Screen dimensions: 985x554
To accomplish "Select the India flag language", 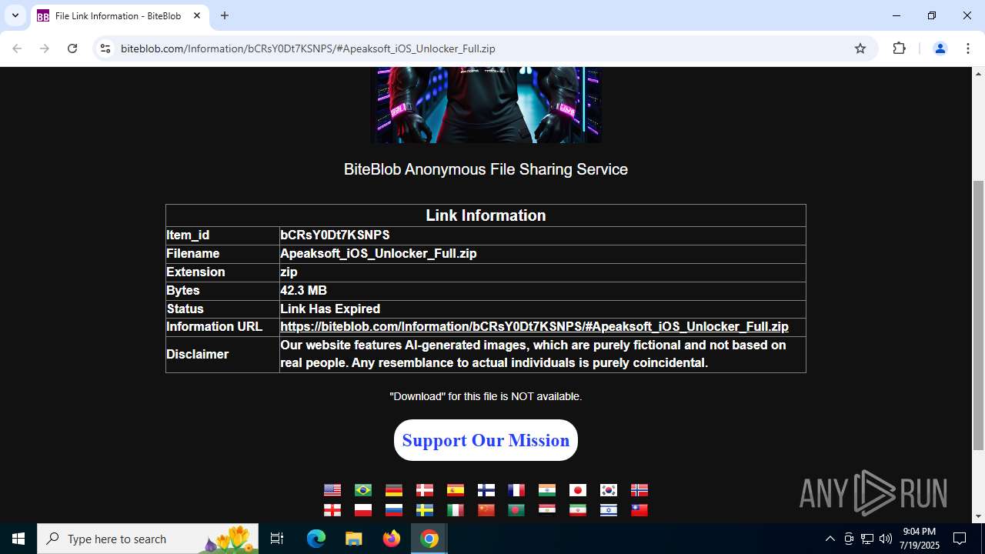I will pos(547,490).
